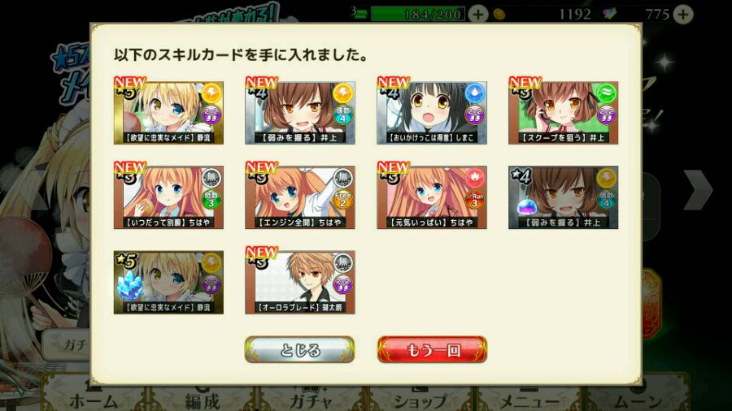Open the ガチャ tab in the bottom bar
The width and height of the screenshot is (732, 411).
[x=311, y=399]
